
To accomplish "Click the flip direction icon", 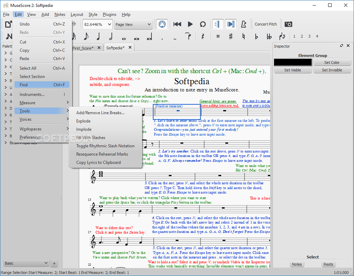I will 282,36.
